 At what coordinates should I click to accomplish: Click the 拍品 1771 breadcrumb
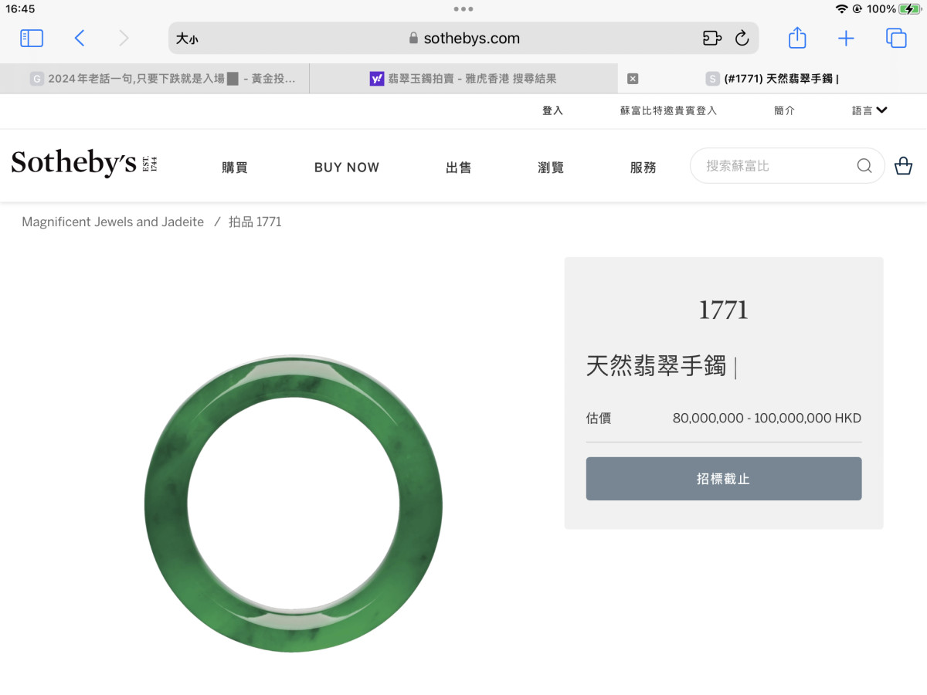coord(255,222)
